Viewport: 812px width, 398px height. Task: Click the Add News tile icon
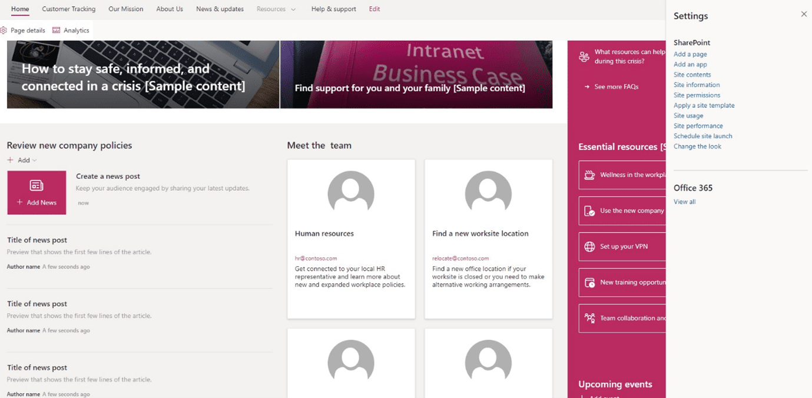[37, 185]
